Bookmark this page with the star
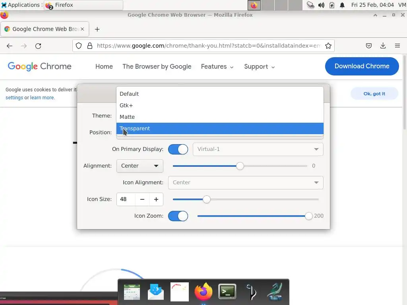Image resolution: width=407 pixels, height=305 pixels. click(328, 46)
